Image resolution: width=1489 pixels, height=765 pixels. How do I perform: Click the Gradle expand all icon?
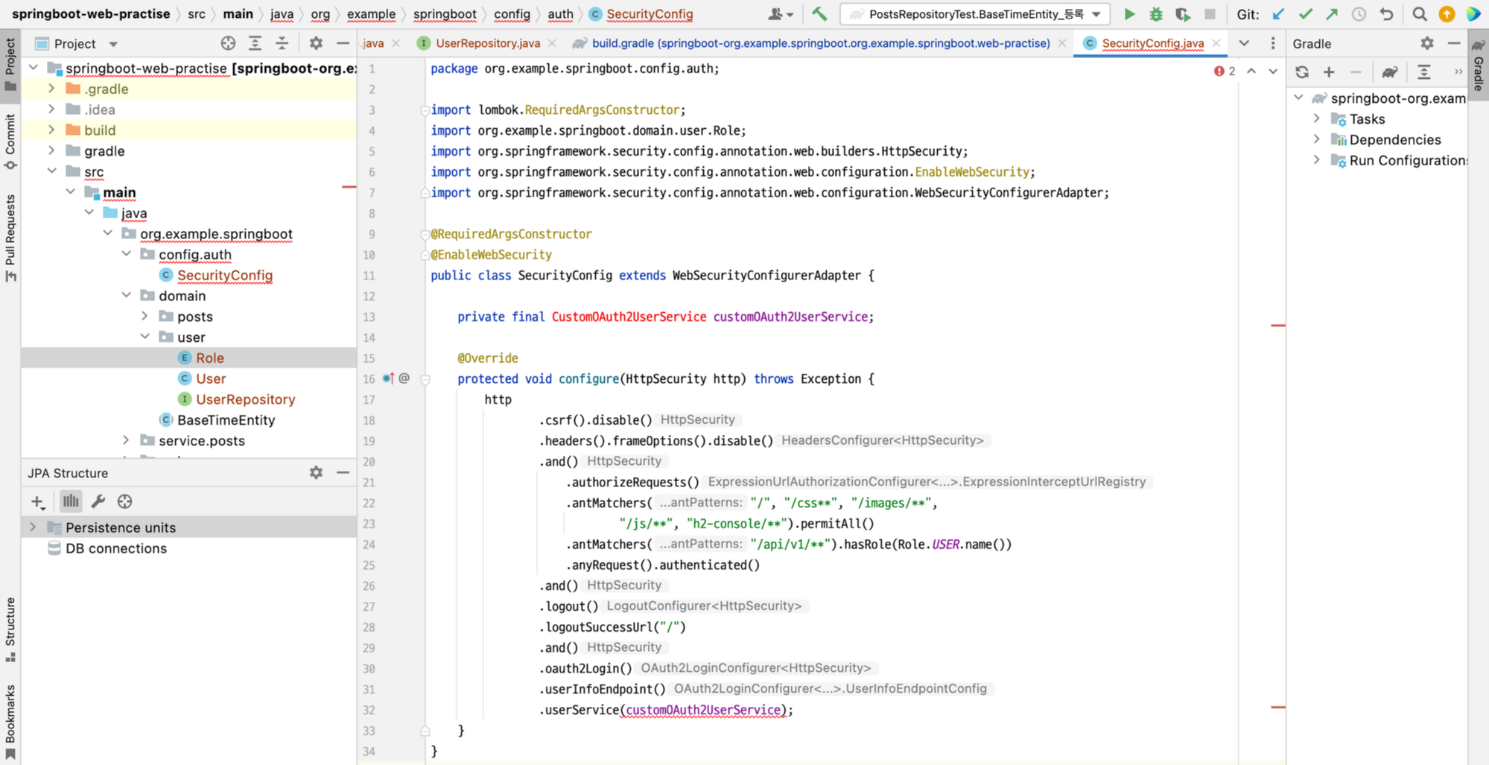tap(1424, 72)
